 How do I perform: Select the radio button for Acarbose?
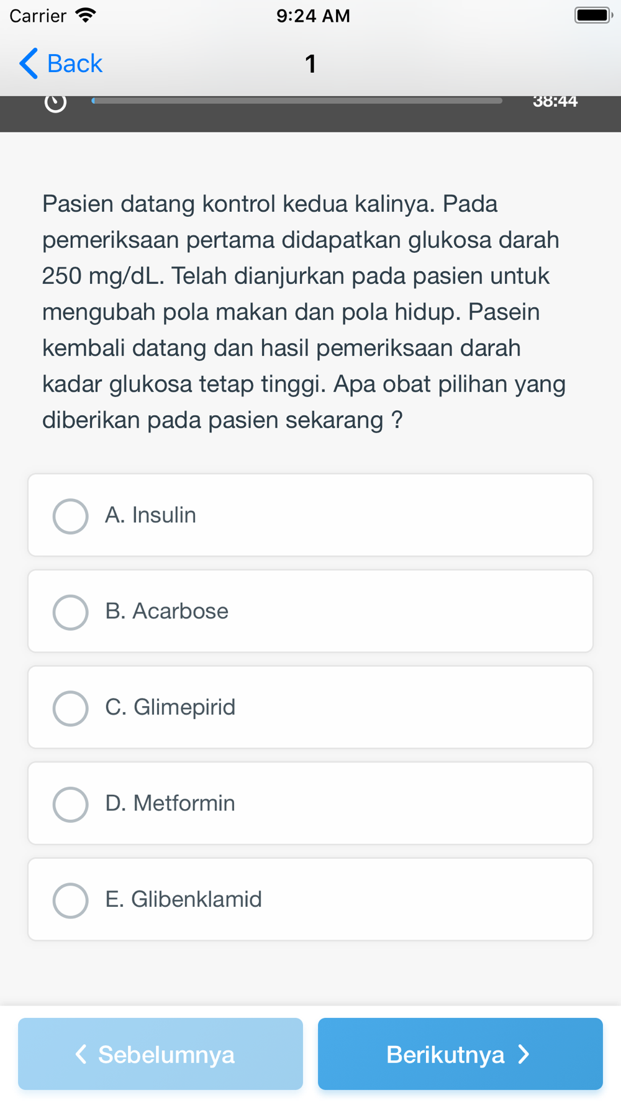click(x=70, y=612)
